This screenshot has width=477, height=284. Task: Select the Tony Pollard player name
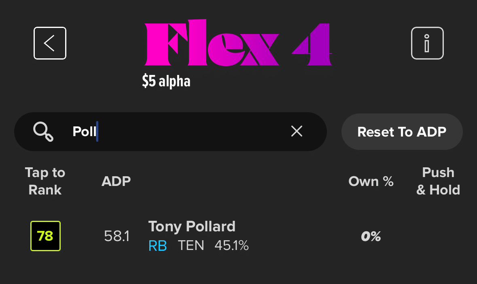(x=192, y=226)
